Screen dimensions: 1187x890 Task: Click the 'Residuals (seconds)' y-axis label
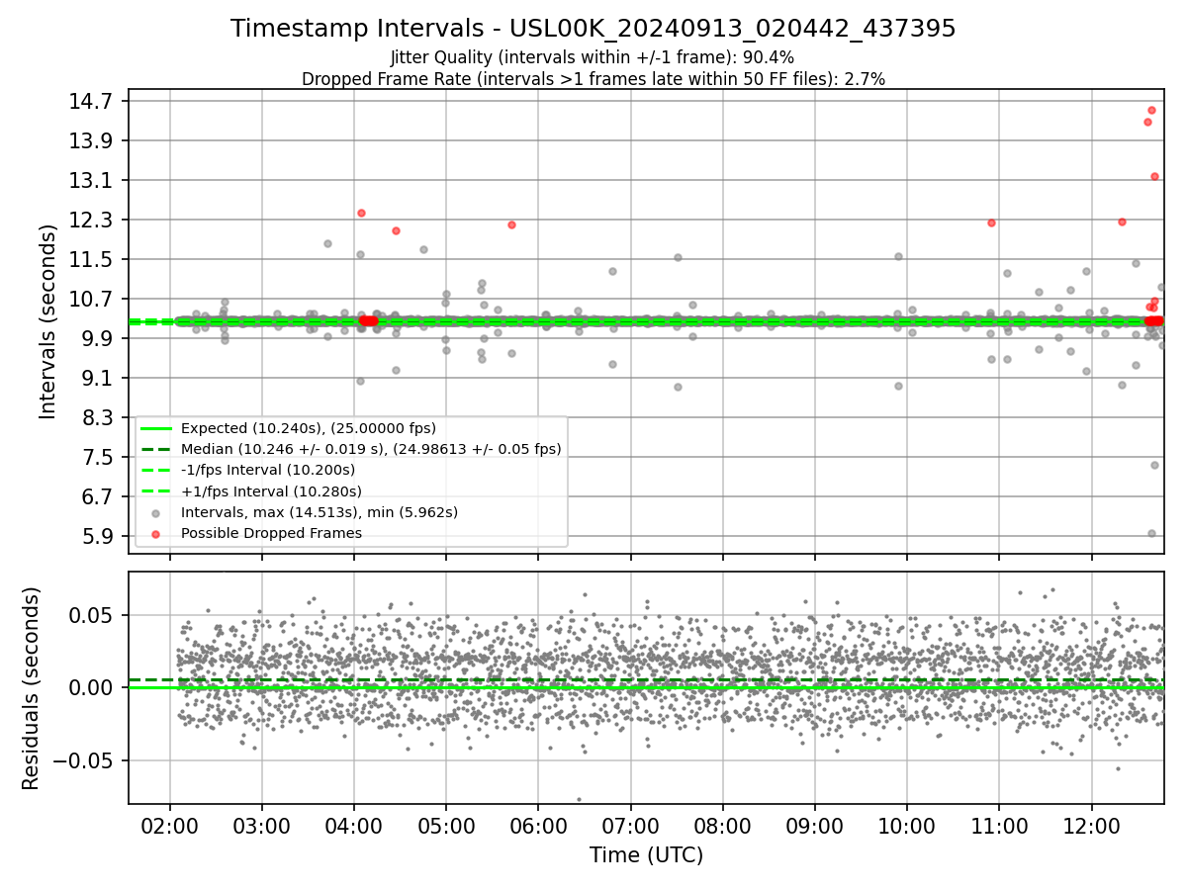point(32,687)
